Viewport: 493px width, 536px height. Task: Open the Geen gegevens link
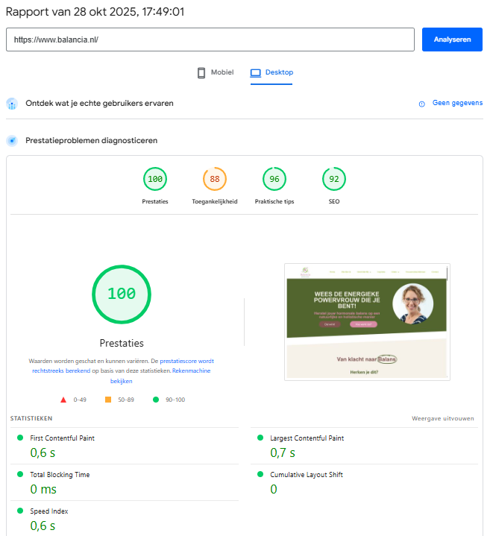click(457, 103)
